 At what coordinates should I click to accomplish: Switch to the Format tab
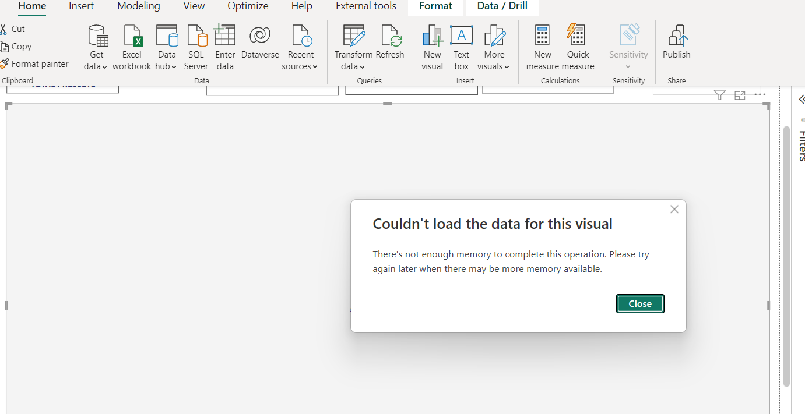coord(436,6)
